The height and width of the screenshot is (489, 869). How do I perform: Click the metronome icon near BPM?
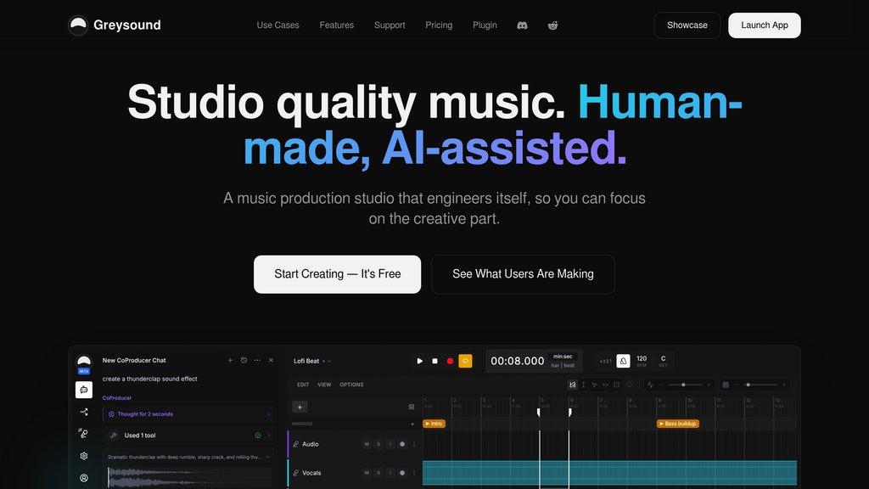pyautogui.click(x=623, y=361)
